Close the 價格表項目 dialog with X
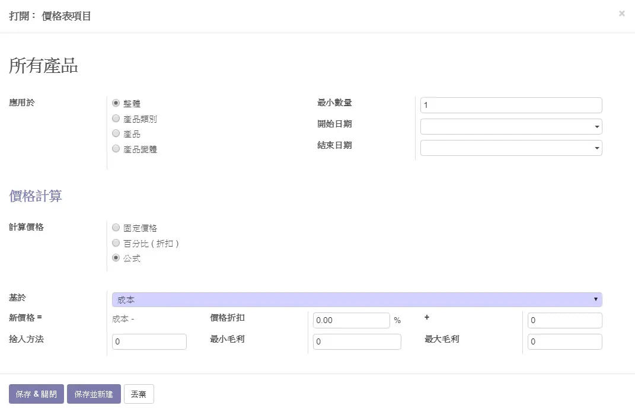The image size is (635, 412). click(x=621, y=14)
